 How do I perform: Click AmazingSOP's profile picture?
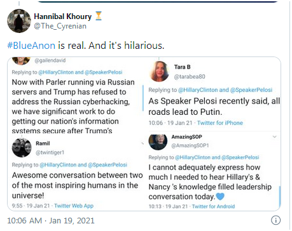click(158, 142)
